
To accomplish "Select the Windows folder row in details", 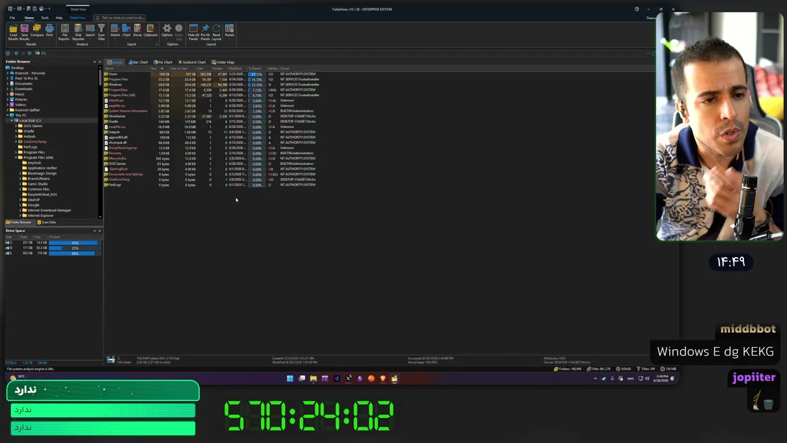I will point(212,84).
